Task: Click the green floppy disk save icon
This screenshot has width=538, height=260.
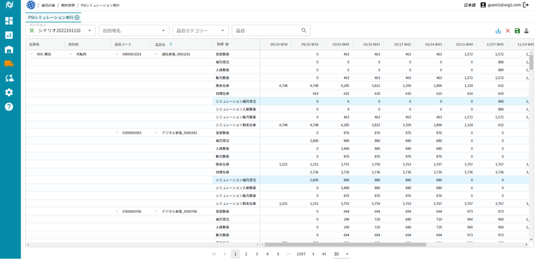Action: coord(517,31)
